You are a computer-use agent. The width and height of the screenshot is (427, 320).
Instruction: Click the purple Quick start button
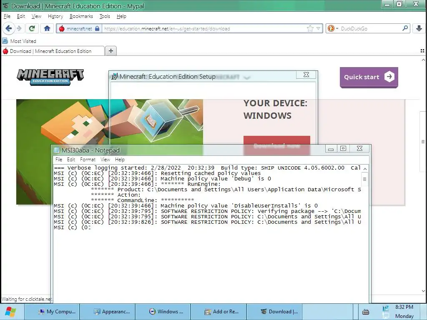369,77
